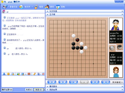Click the 和棋 draw request button

tap(52, 82)
